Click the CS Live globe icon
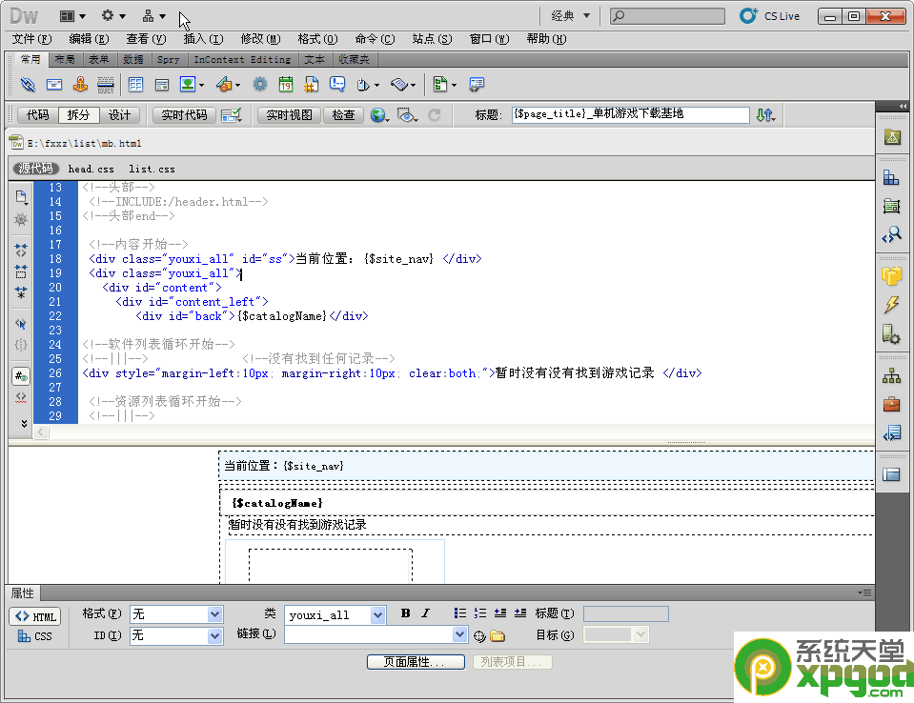 click(749, 15)
